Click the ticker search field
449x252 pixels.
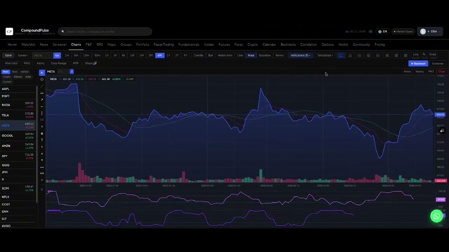[105, 31]
